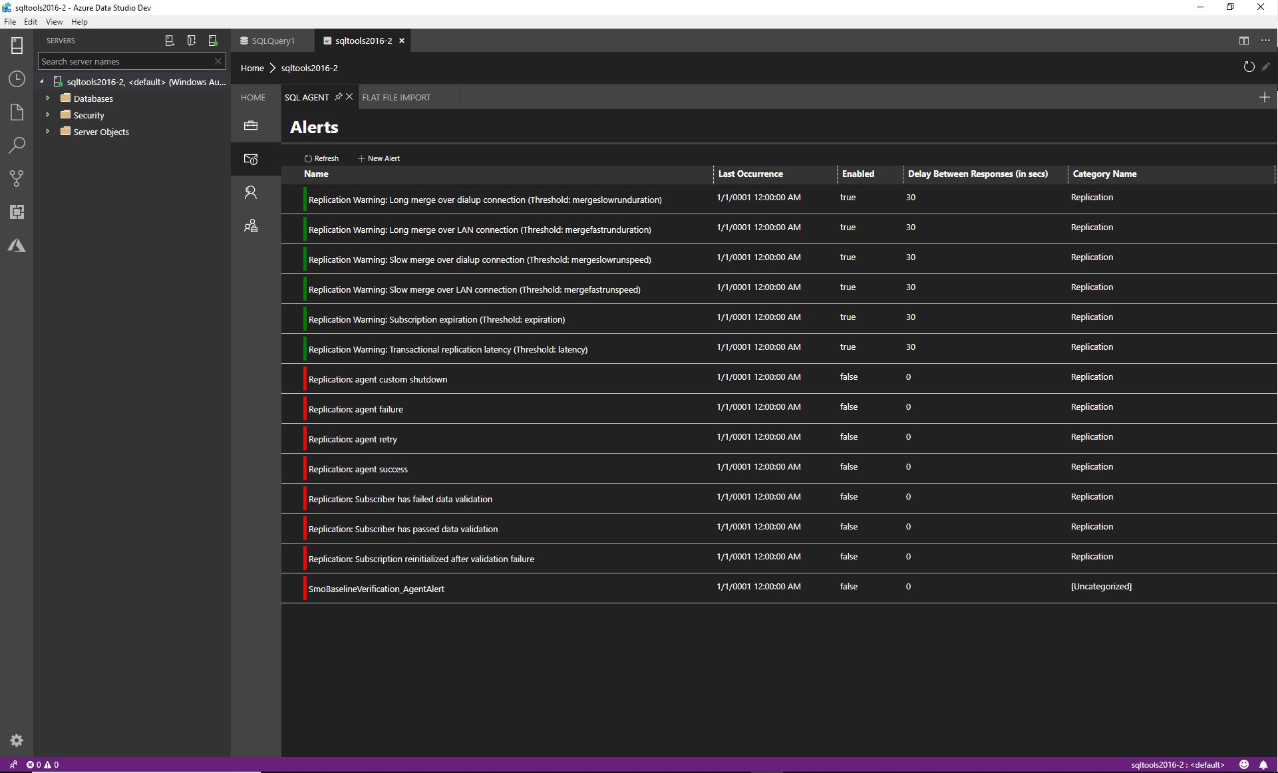Click the New Alert button
The height and width of the screenshot is (773, 1278).
tap(378, 157)
